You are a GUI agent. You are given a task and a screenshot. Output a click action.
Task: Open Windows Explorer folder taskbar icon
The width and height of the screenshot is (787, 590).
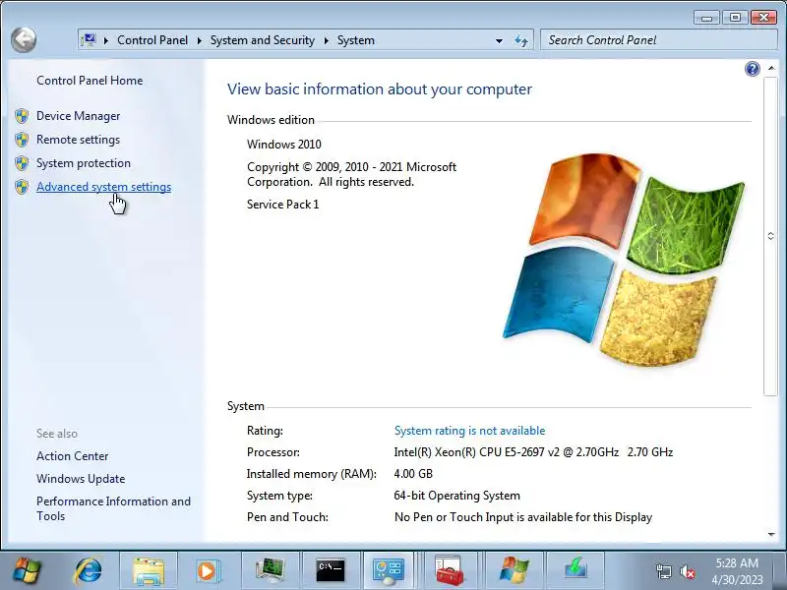pos(149,570)
